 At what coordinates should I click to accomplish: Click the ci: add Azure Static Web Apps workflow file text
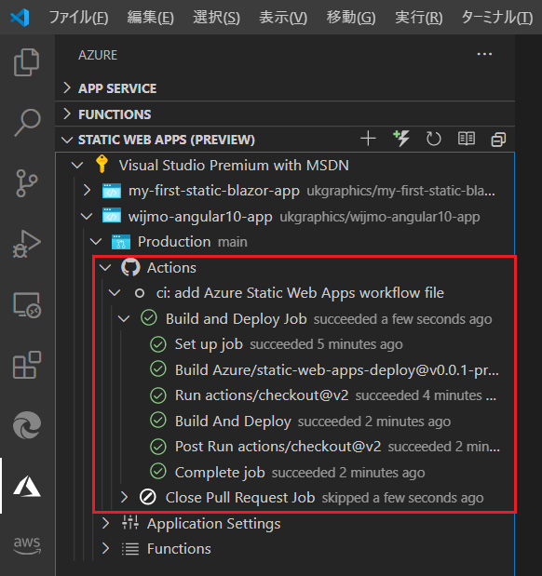pyautogui.click(x=300, y=293)
